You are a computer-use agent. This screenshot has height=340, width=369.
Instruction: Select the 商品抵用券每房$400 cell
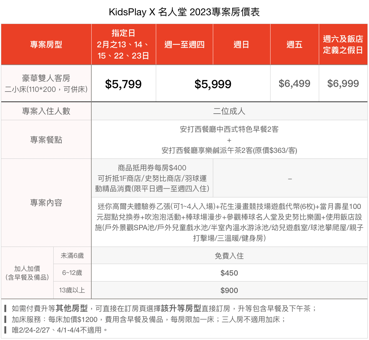tap(152, 178)
